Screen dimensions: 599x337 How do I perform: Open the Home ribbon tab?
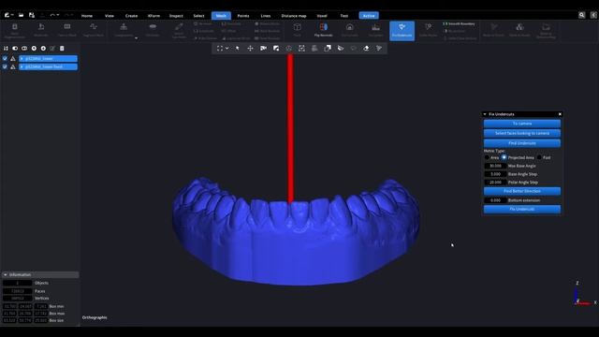pos(87,16)
